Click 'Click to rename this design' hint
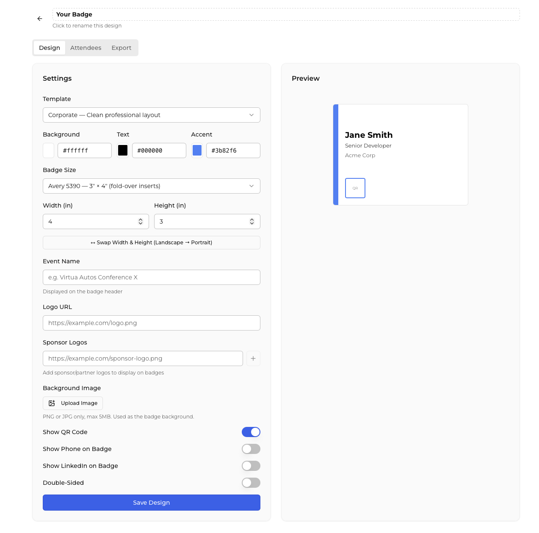Viewport: 539px width, 533px height. tap(87, 26)
